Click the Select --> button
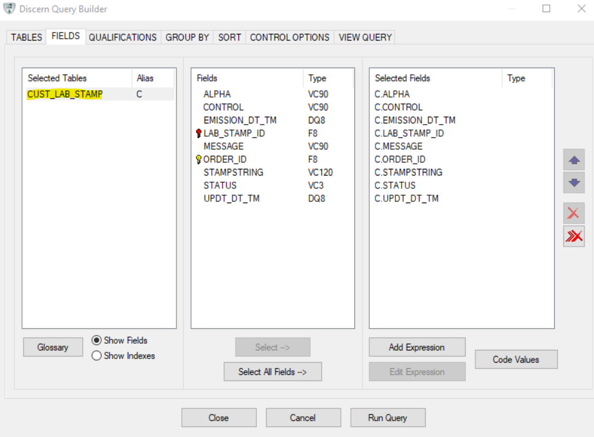 click(273, 347)
